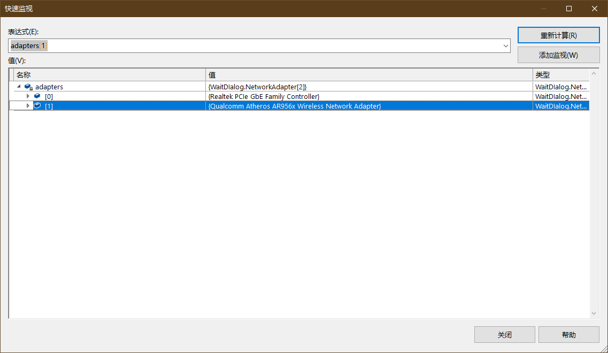Select the adapters root row name

(x=49, y=87)
